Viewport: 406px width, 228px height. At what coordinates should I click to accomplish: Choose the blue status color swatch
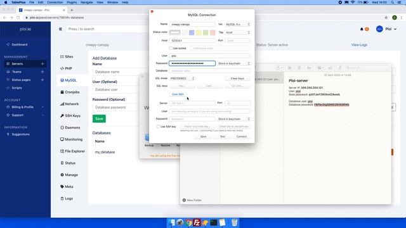[192, 32]
